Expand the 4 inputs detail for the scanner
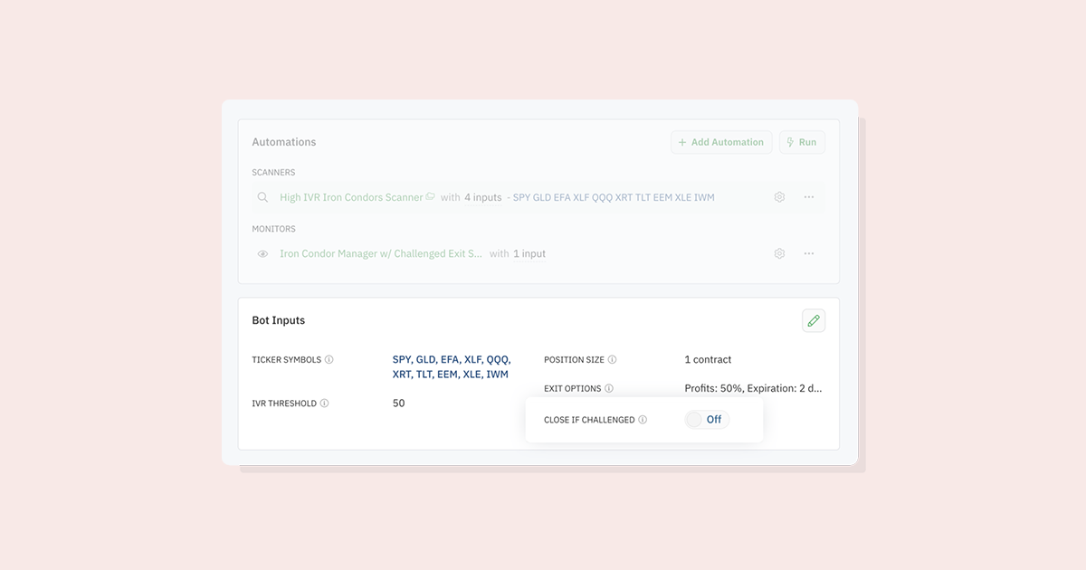The image size is (1086, 570). click(x=482, y=196)
